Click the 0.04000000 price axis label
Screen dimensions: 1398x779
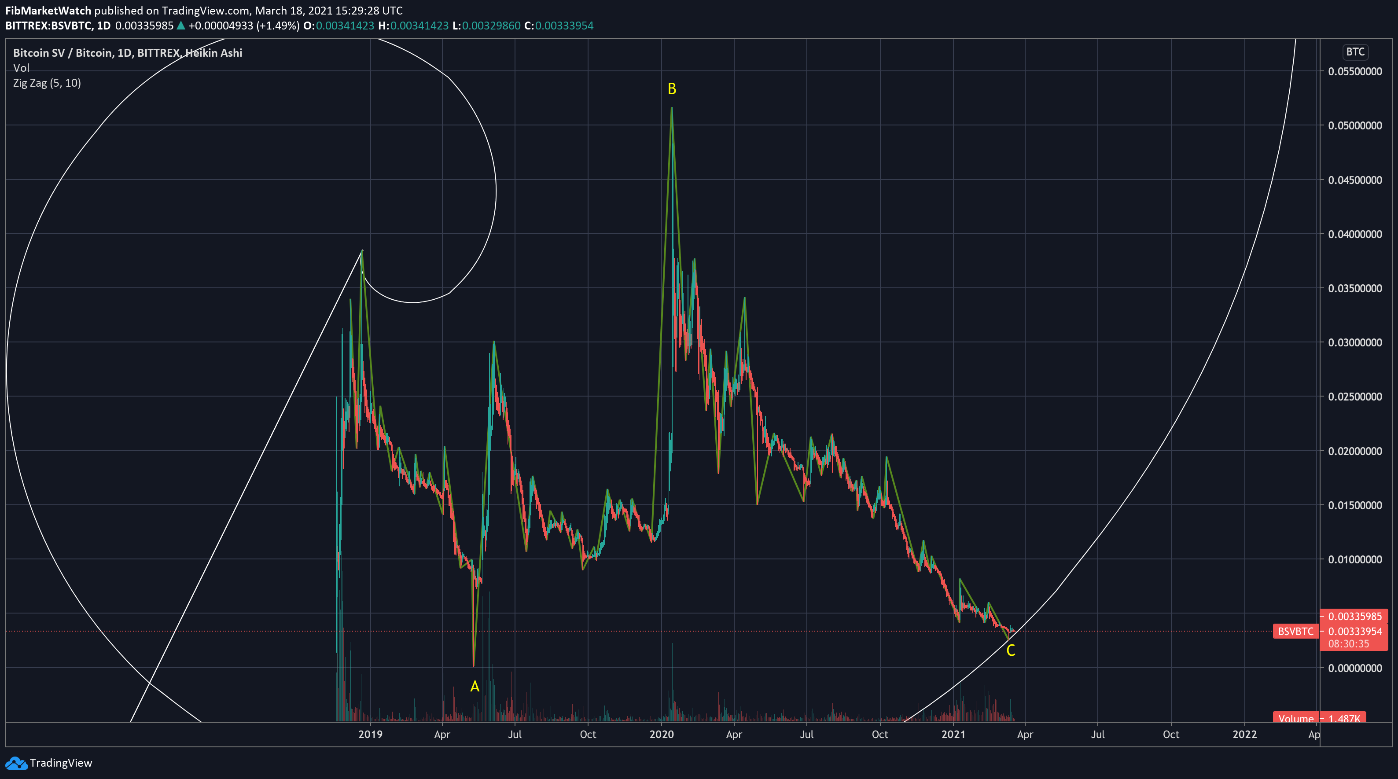click(1355, 234)
